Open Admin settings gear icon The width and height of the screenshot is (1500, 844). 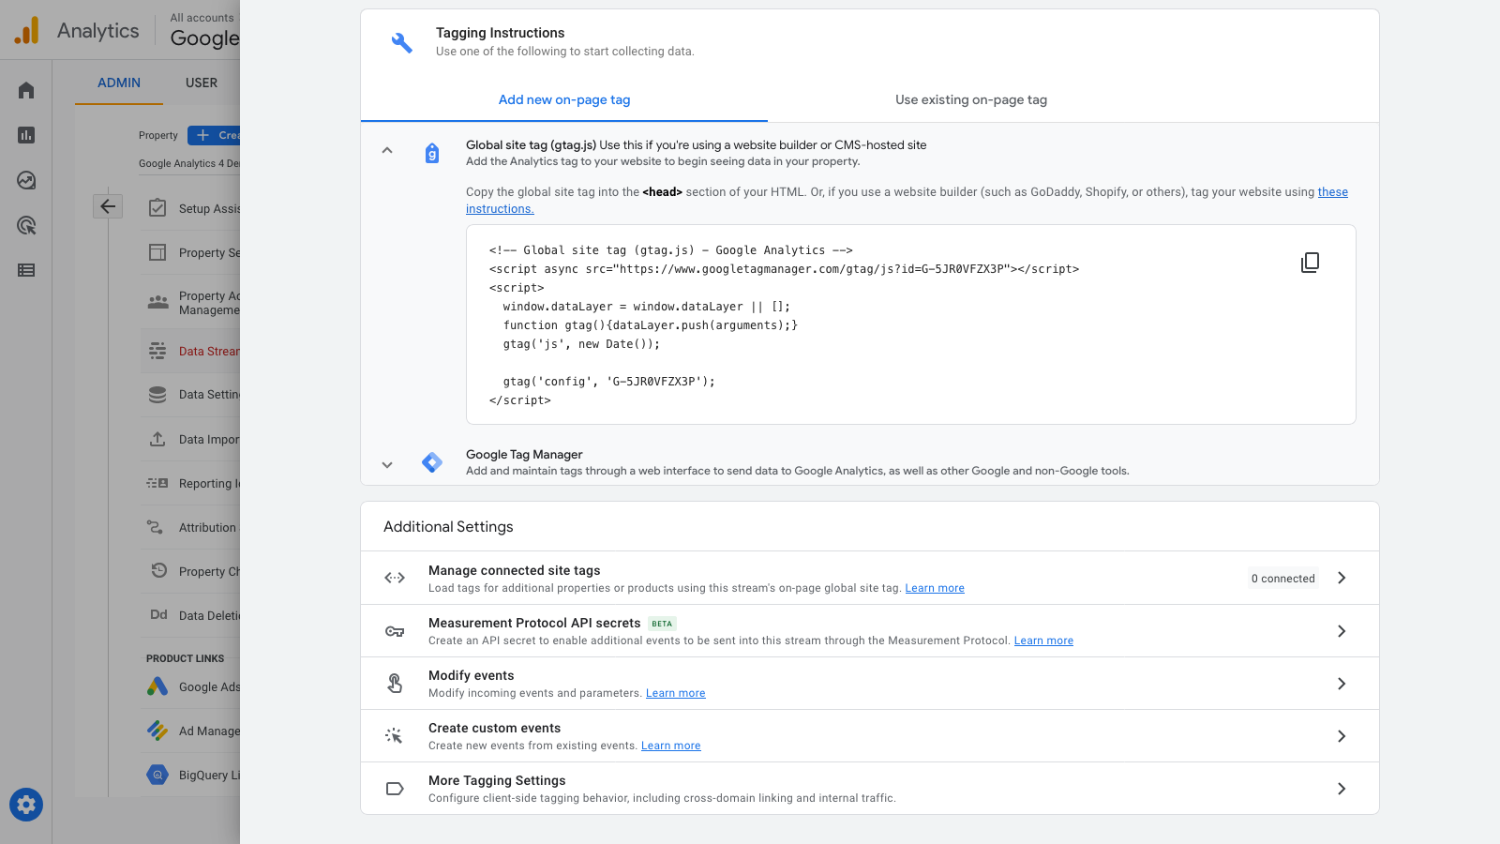26,805
